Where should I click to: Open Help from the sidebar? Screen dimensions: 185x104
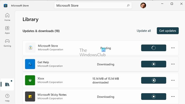point(7,98)
